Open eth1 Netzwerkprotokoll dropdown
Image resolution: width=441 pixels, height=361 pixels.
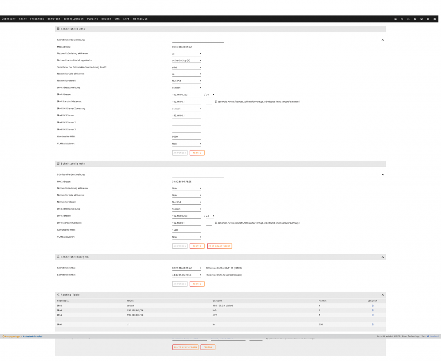pyautogui.click(x=187, y=202)
